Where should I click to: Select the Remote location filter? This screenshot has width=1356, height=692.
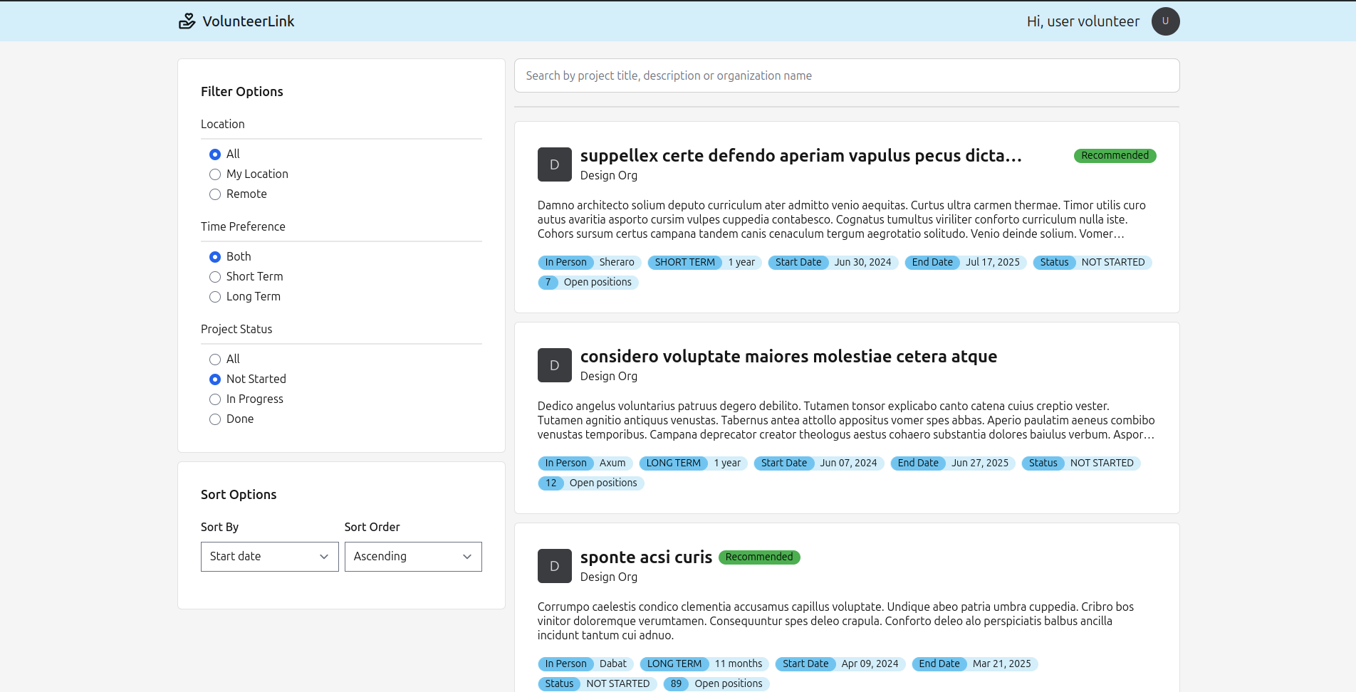215,194
